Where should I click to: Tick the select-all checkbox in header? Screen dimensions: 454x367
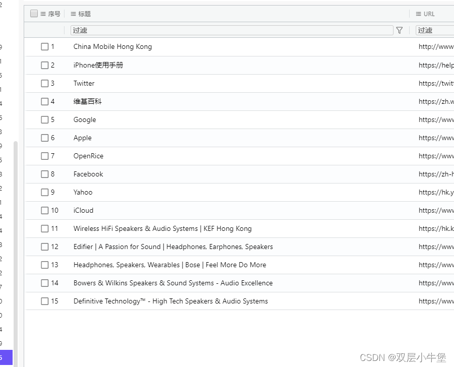34,14
